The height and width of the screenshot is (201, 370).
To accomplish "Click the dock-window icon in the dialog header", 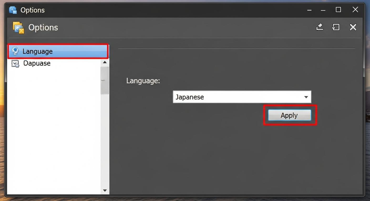I will pyautogui.click(x=336, y=27).
